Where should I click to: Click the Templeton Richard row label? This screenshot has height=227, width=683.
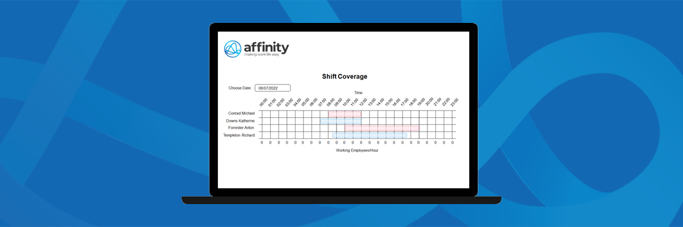pos(239,135)
